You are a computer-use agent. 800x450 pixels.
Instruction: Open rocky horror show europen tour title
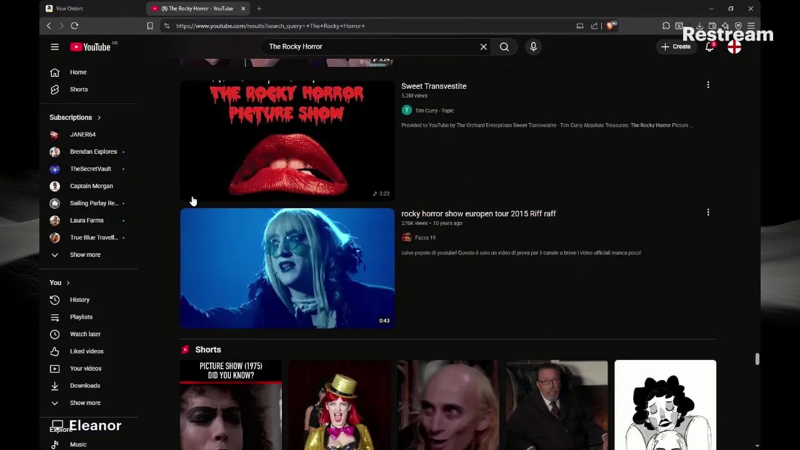[478, 214]
